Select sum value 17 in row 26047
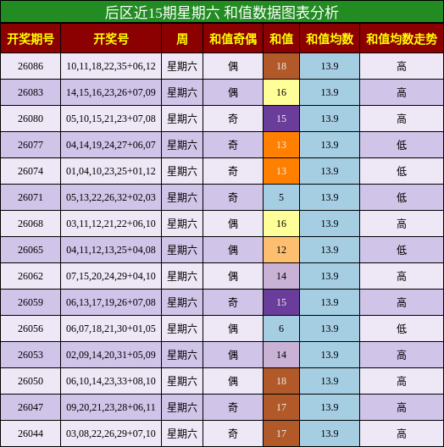 (x=281, y=407)
